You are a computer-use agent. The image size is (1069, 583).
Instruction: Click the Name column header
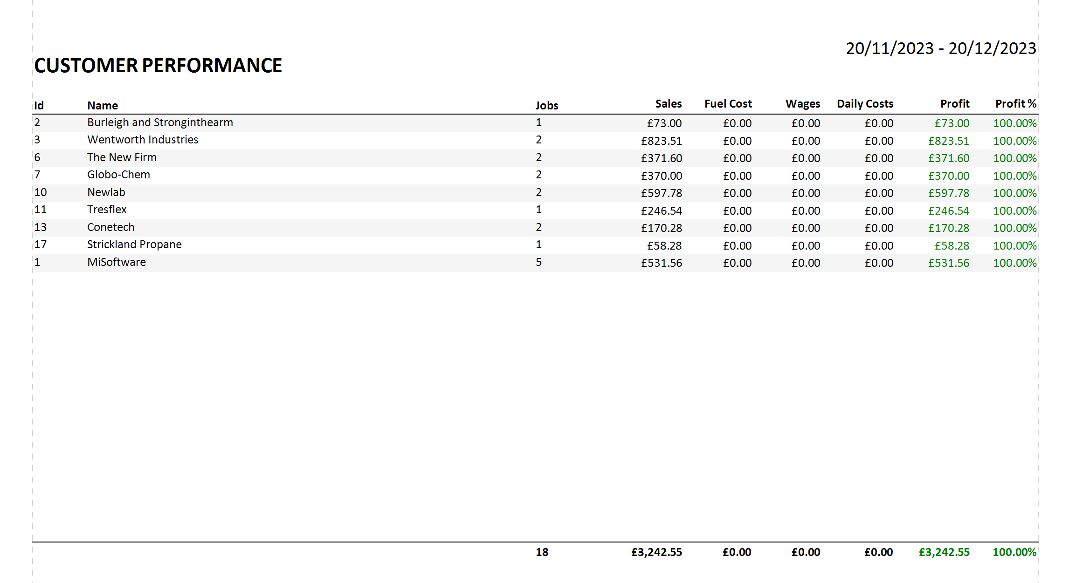coord(103,105)
